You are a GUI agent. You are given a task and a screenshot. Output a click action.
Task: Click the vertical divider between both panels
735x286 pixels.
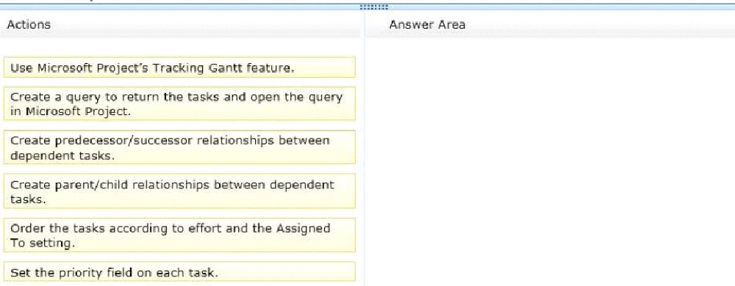(363, 149)
